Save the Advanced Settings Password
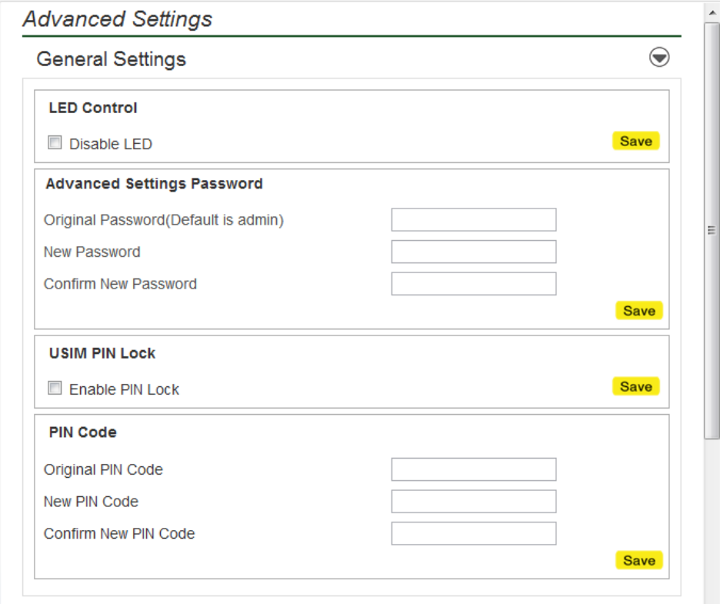The image size is (720, 604). coord(638,311)
